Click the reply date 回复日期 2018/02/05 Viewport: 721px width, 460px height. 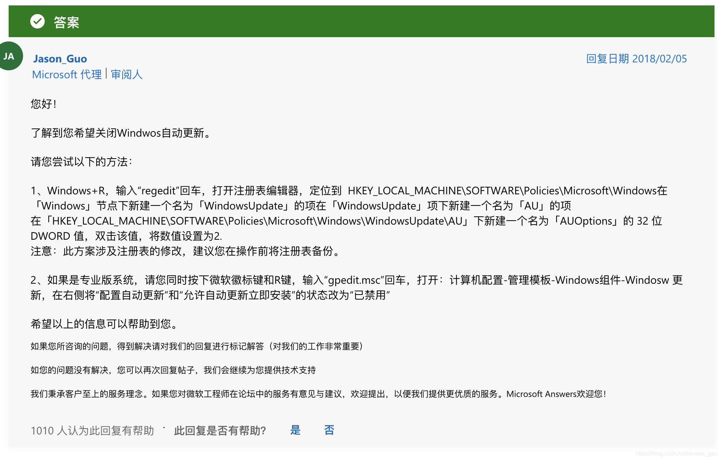point(637,59)
